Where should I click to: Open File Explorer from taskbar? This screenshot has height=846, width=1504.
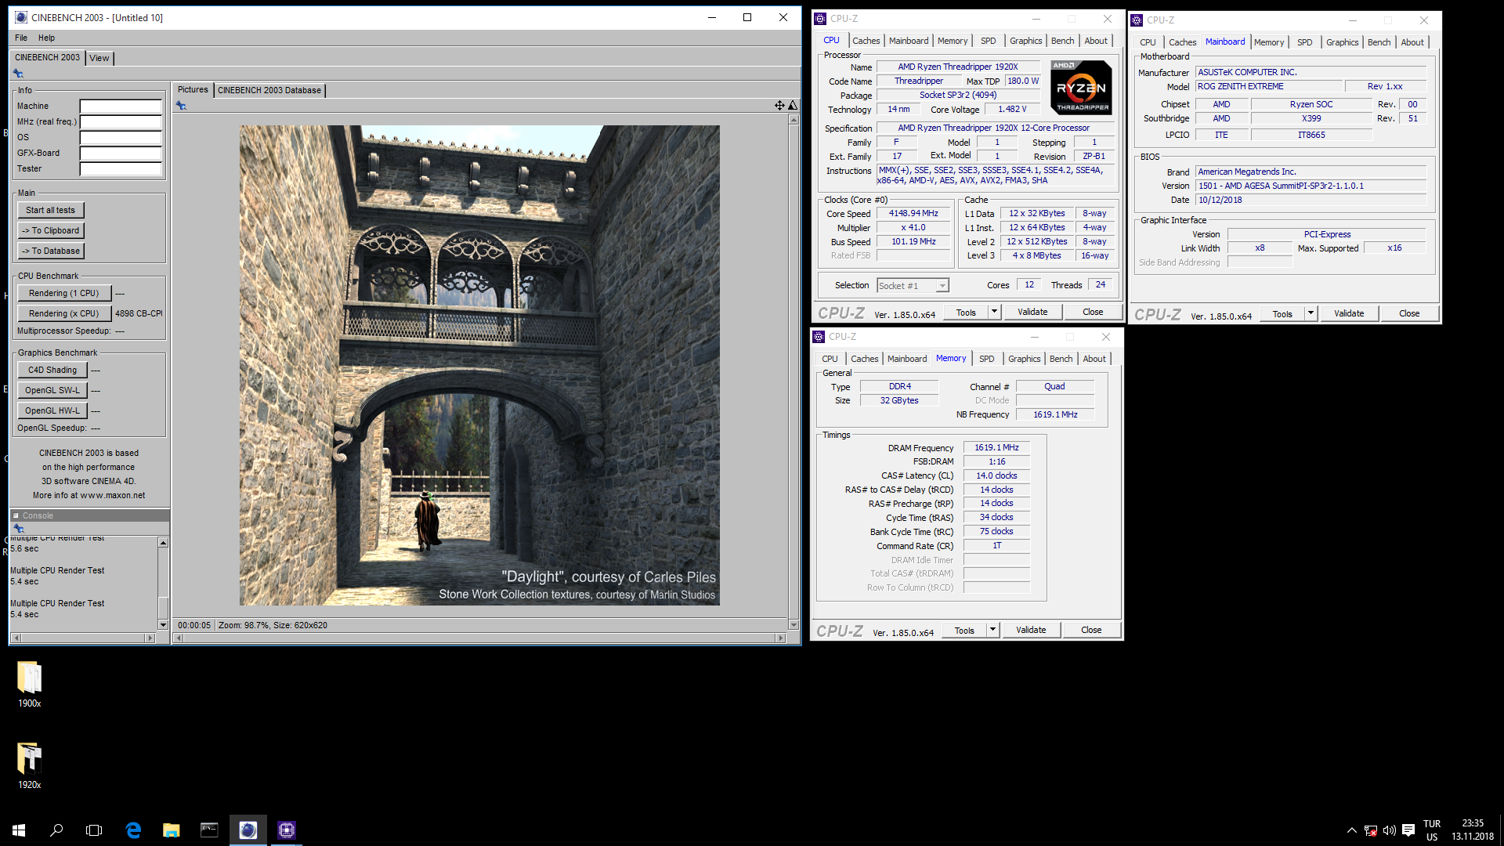171,830
